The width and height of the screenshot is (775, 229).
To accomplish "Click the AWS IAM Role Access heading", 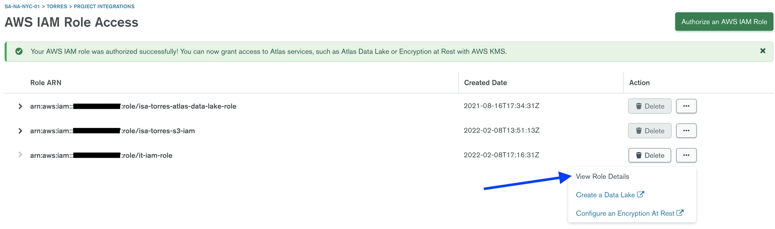I will pos(71,22).
